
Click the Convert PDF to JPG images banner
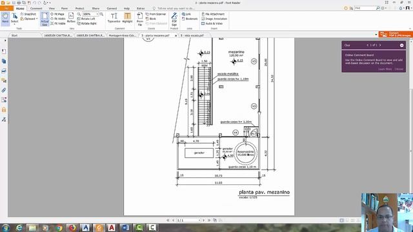coord(396,34)
